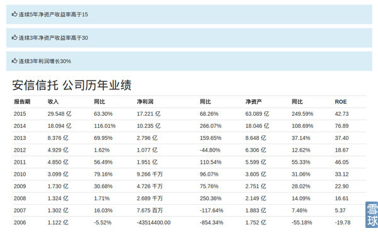Click net profit 10.235 亿
378x233 pixels.
149,126
